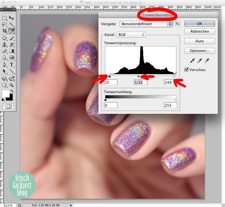Select the Blur tool
The width and height of the screenshot is (225, 207).
point(4,57)
